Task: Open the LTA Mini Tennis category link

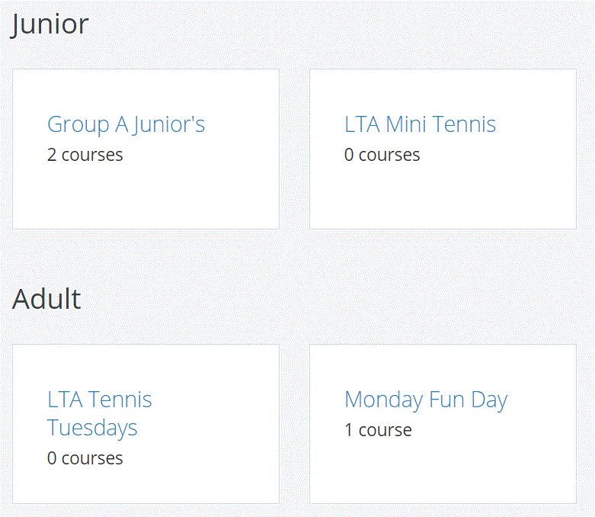Action: click(x=420, y=124)
